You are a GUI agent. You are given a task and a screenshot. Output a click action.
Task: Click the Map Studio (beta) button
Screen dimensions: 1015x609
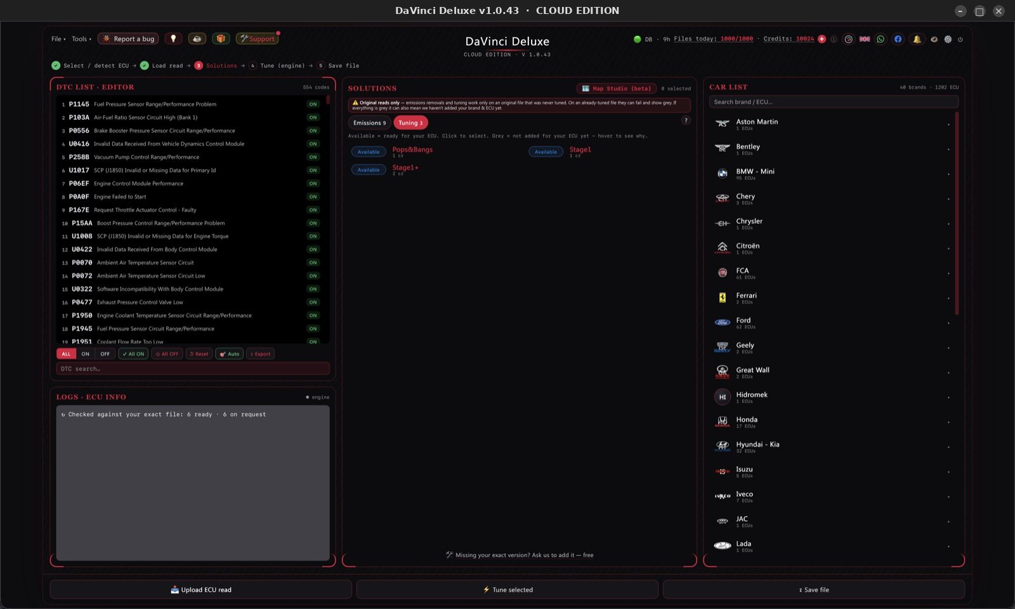(x=617, y=88)
